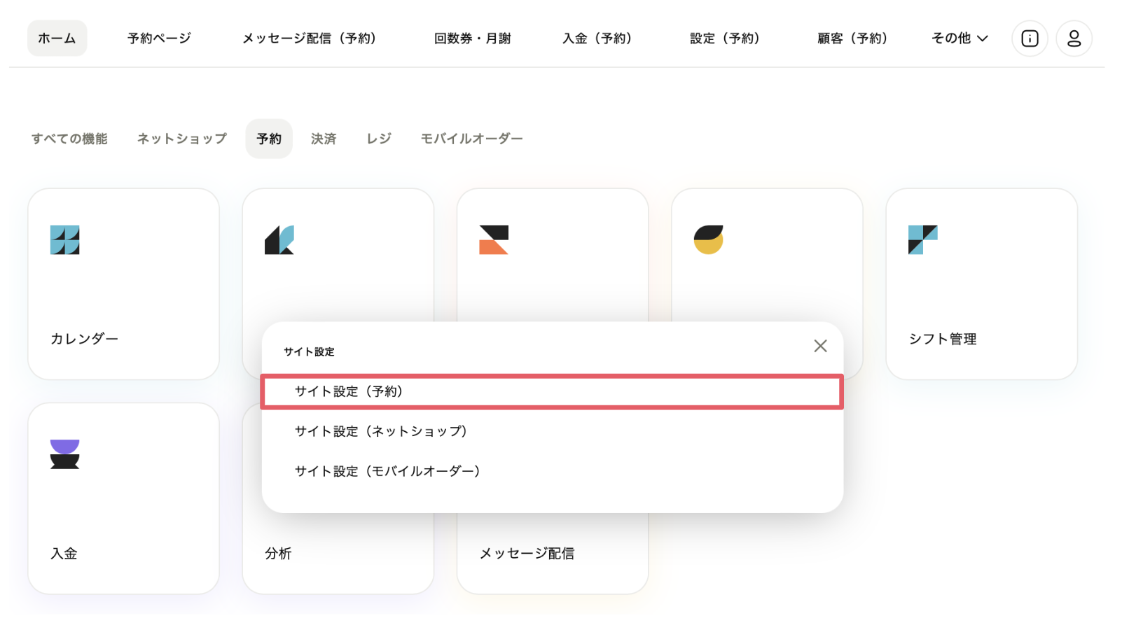
Task: Click the Calendar card's blue grid icon
Action: [x=65, y=240]
